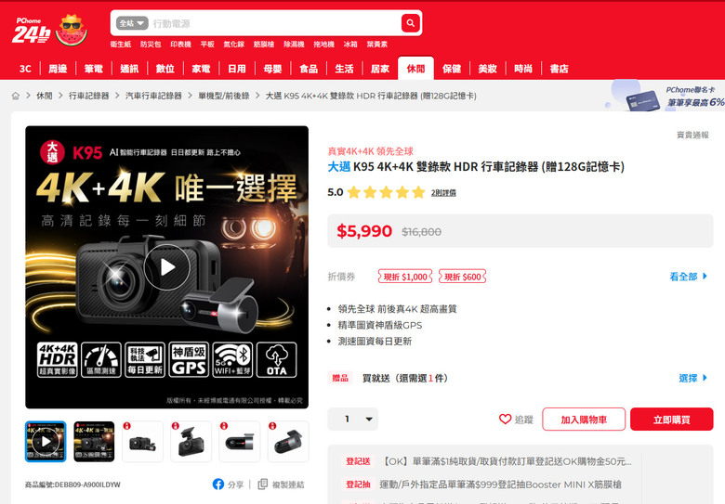Click the 平板 hot keyword link
Screen dimensions: 725x504
(x=207, y=45)
